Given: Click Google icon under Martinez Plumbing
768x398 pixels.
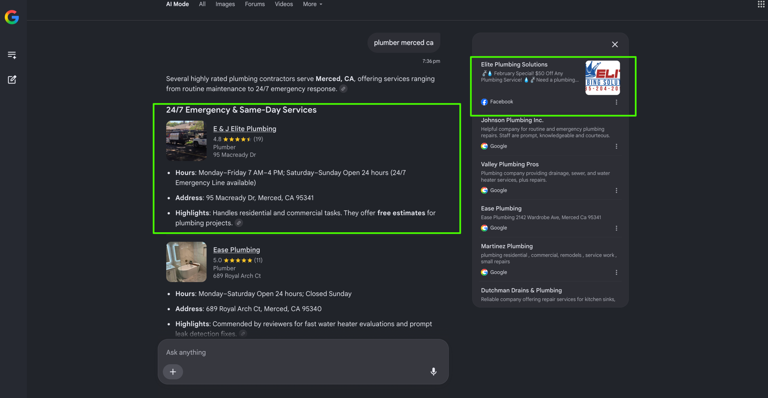Looking at the screenshot, I should (x=484, y=272).
